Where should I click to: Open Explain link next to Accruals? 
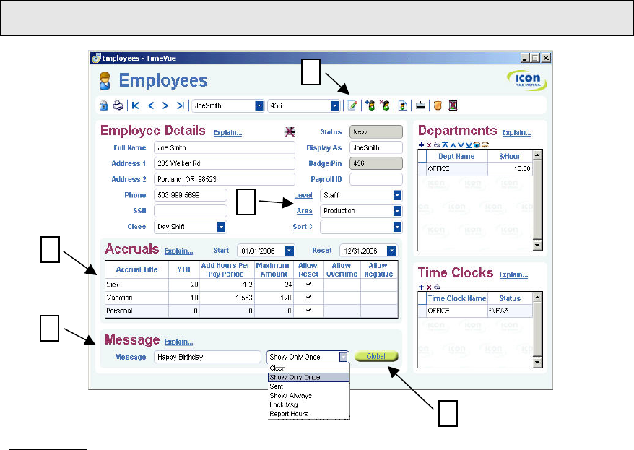point(178,251)
